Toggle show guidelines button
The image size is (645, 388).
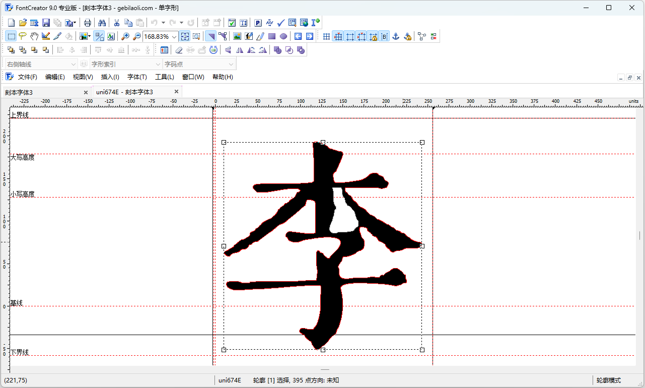pyautogui.click(x=349, y=36)
